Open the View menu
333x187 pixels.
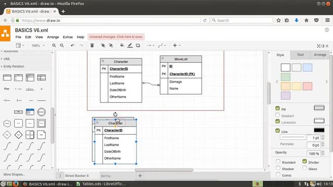(x=39, y=37)
